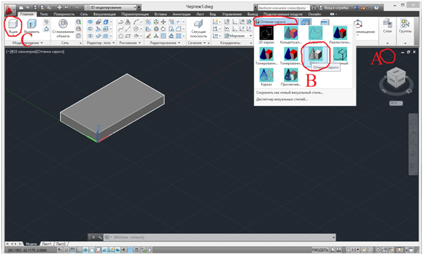Click the Union solid editing icon
Screen dimensions: 424x254
coord(90,22)
